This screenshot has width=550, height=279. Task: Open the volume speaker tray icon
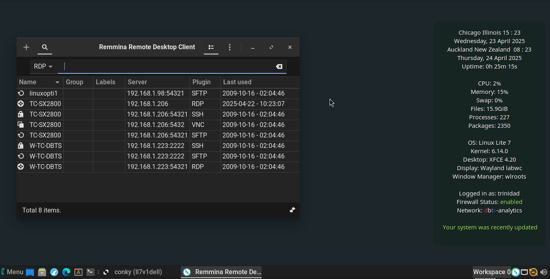(544, 272)
